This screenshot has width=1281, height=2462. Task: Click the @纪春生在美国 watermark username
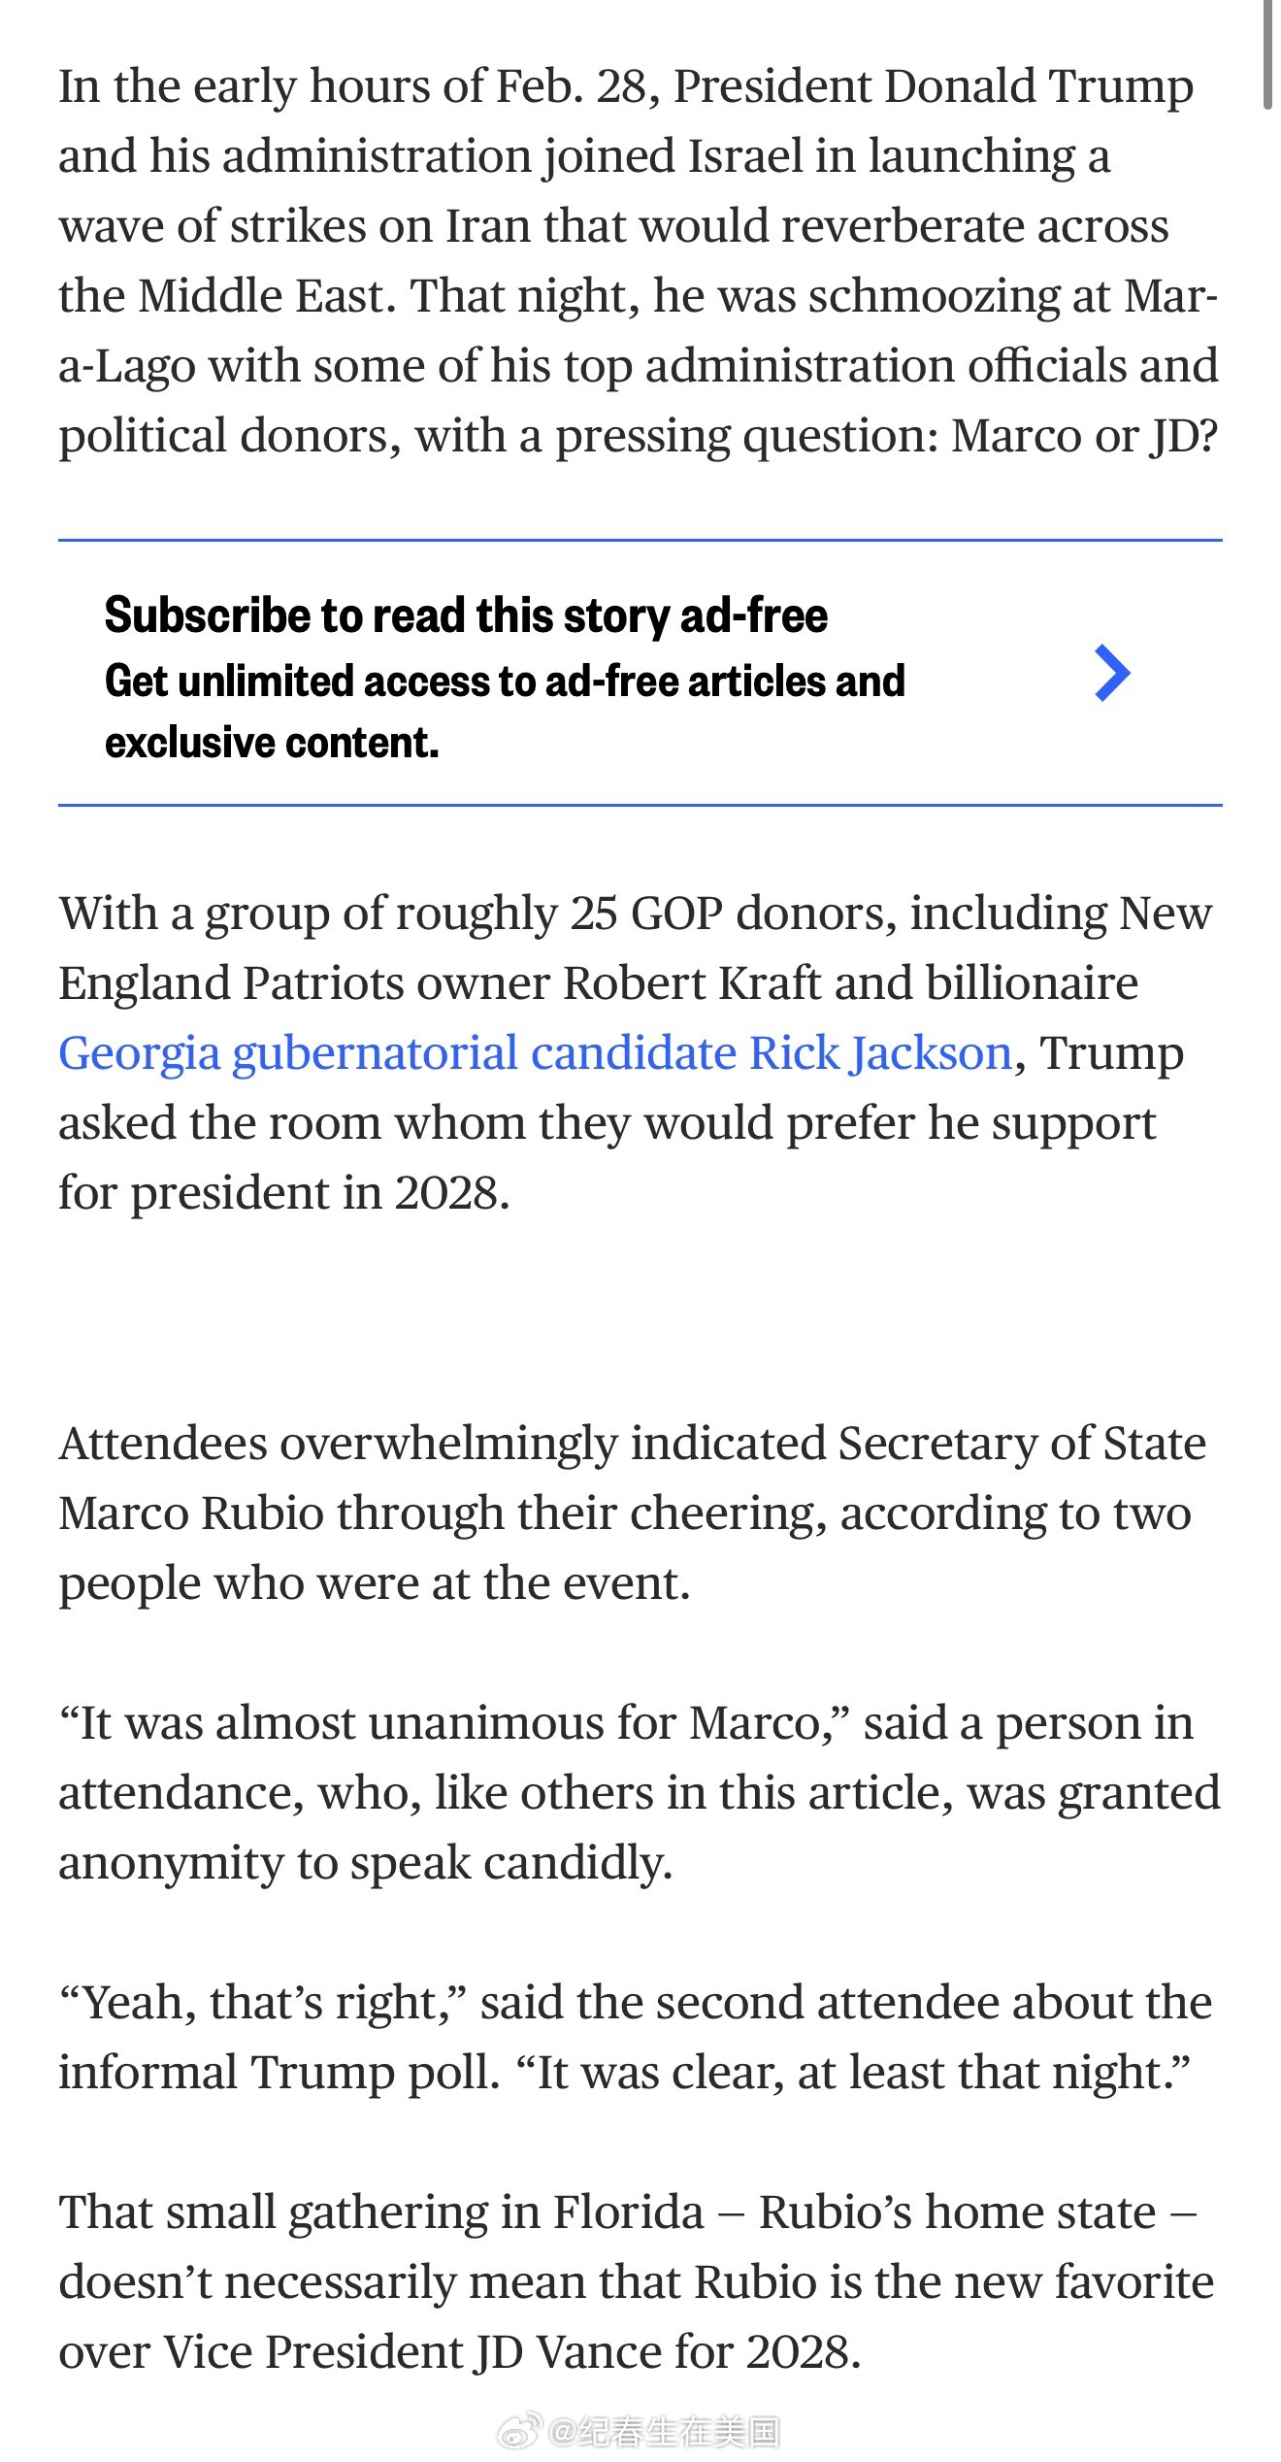[x=665, y=2433]
